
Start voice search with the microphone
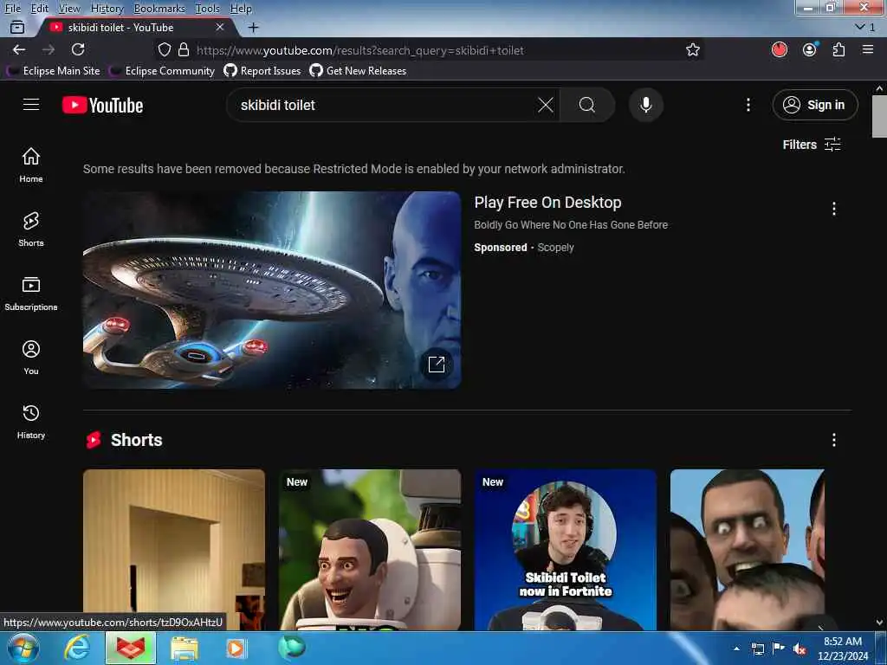pos(646,105)
